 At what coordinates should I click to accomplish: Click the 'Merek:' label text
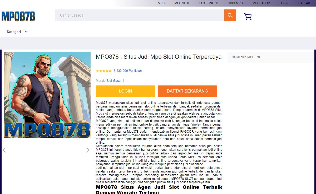(x=101, y=81)
